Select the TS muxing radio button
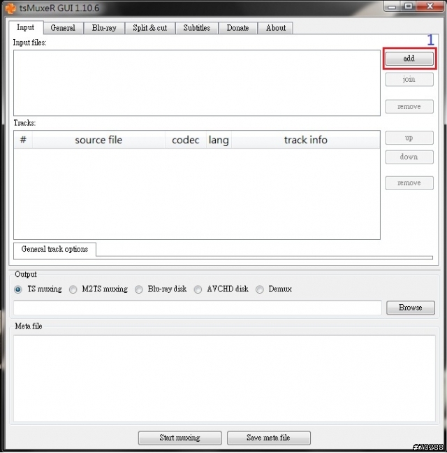 pyautogui.click(x=18, y=289)
